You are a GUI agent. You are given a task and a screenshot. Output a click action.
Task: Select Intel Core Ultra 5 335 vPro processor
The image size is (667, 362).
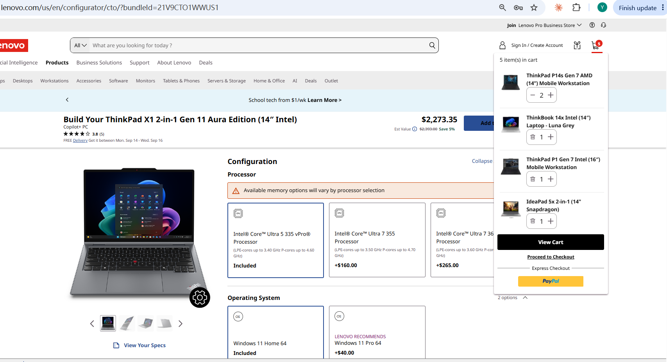(275, 240)
